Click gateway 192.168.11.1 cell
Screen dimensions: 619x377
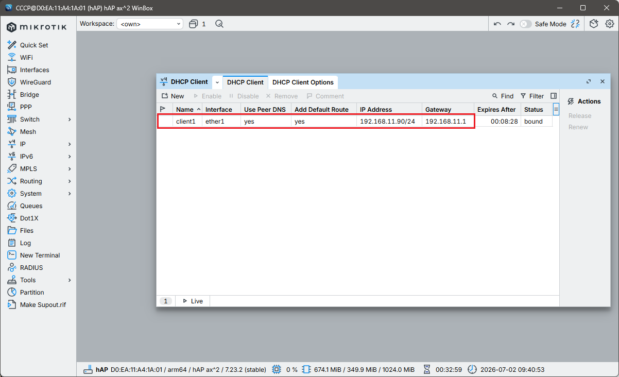[448, 122]
